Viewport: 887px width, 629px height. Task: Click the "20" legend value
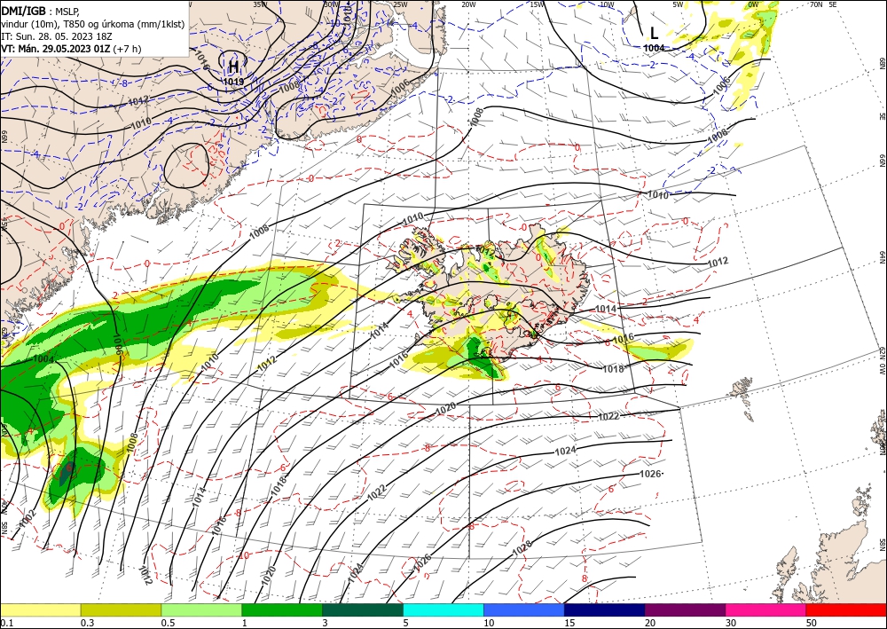650,623
